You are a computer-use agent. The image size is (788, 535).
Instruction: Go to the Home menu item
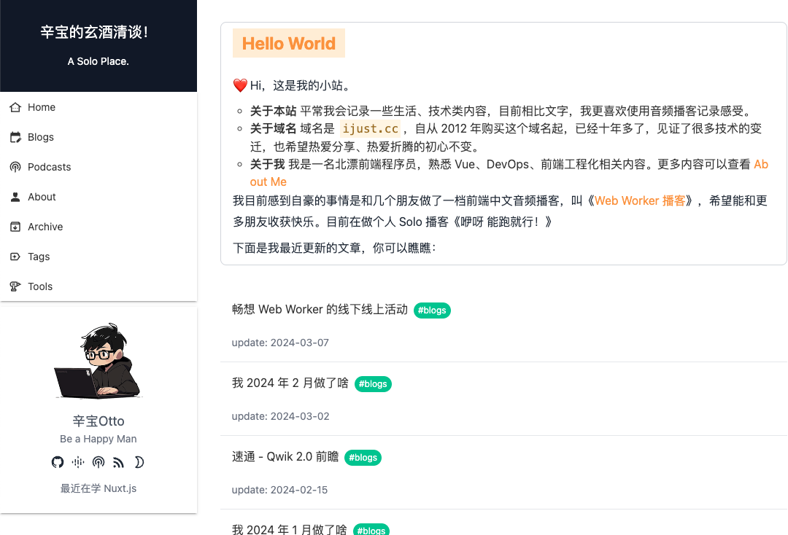[x=98, y=107]
